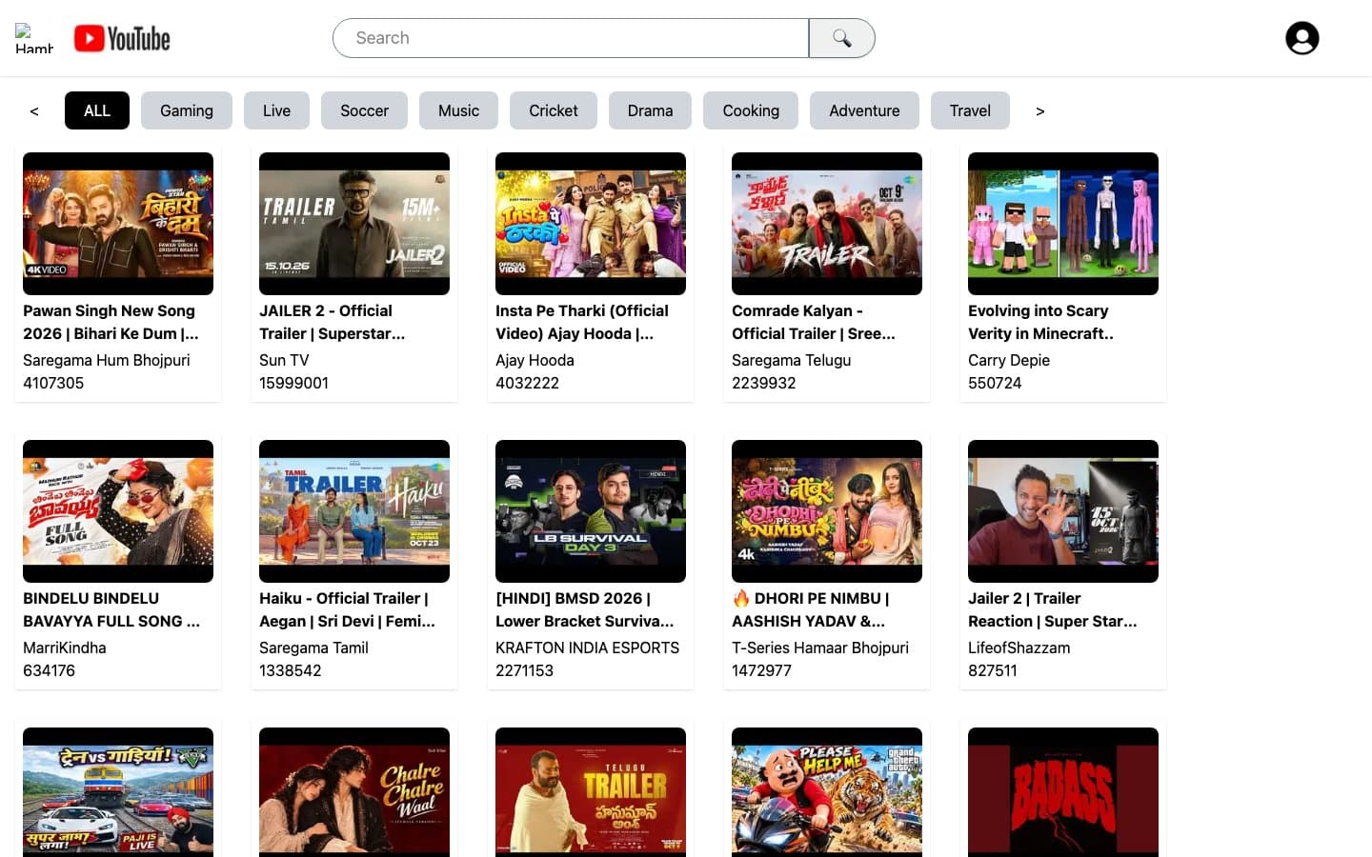
Task: Open the Bihari Ke Dum video thumbnail
Action: (118, 224)
